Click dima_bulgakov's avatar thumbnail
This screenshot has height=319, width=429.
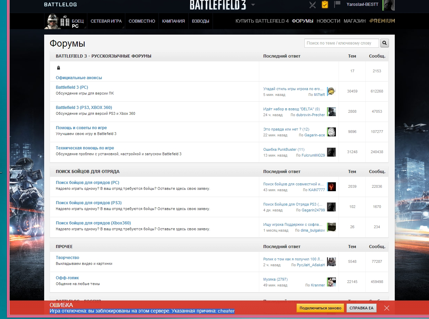click(331, 227)
